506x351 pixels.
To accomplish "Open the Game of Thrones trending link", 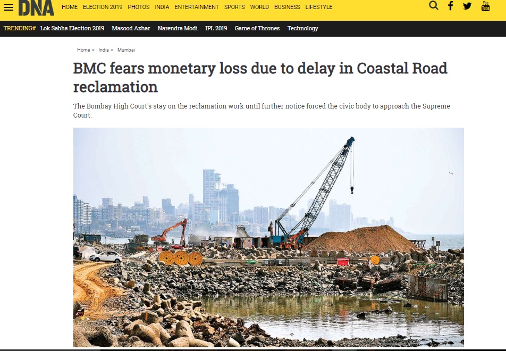I will [x=257, y=28].
